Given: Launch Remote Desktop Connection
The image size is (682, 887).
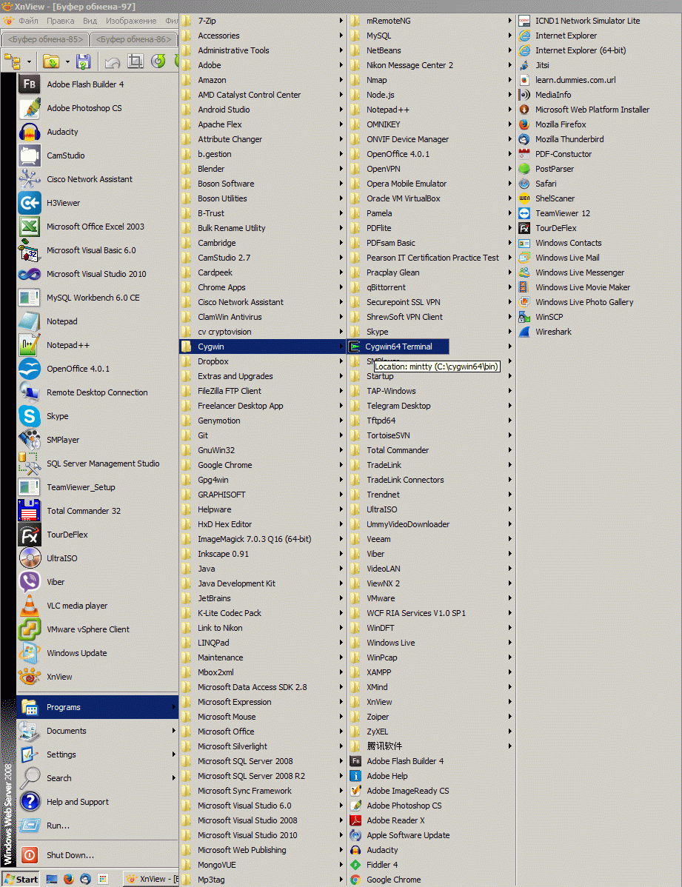Looking at the screenshot, I should click(97, 392).
